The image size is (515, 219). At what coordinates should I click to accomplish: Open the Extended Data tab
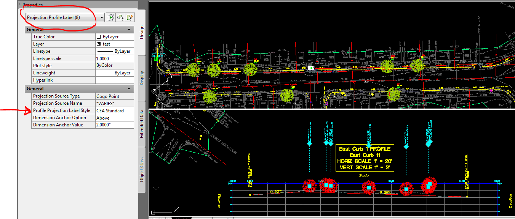(142, 124)
